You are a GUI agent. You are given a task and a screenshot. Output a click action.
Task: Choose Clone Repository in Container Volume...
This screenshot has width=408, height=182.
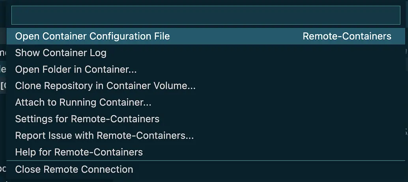pos(206,85)
